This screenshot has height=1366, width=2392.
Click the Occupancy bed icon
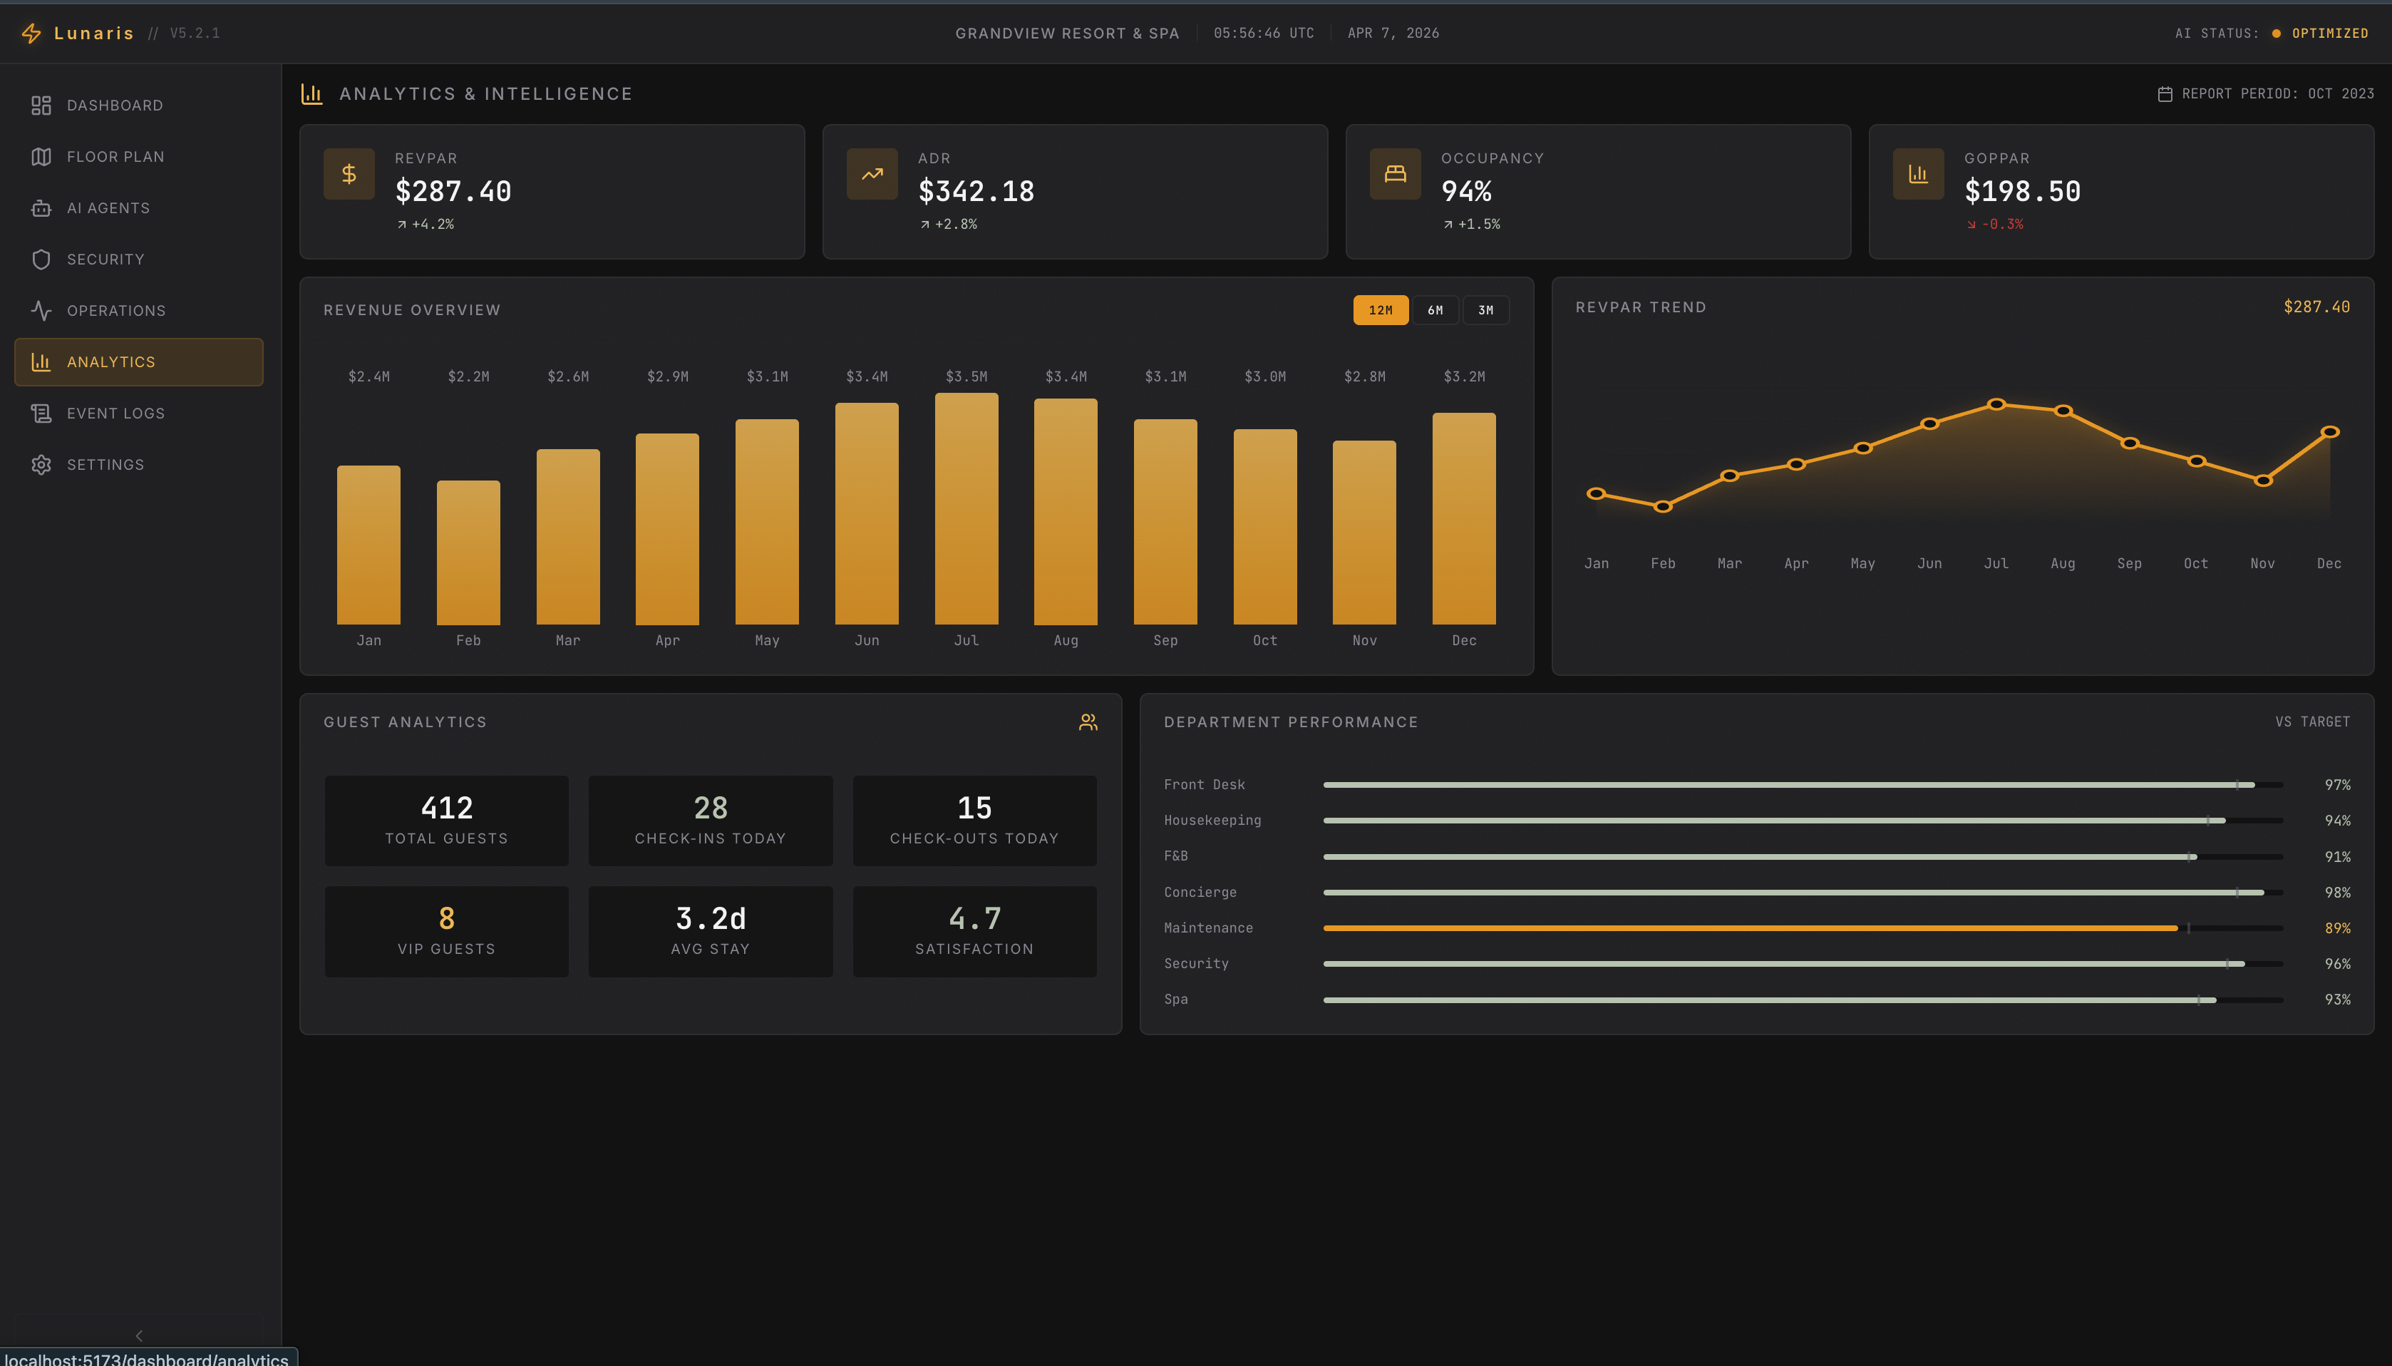pyautogui.click(x=1396, y=173)
